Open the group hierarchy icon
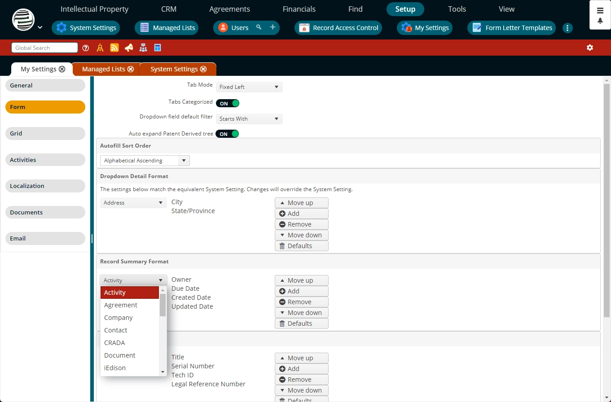 143,48
